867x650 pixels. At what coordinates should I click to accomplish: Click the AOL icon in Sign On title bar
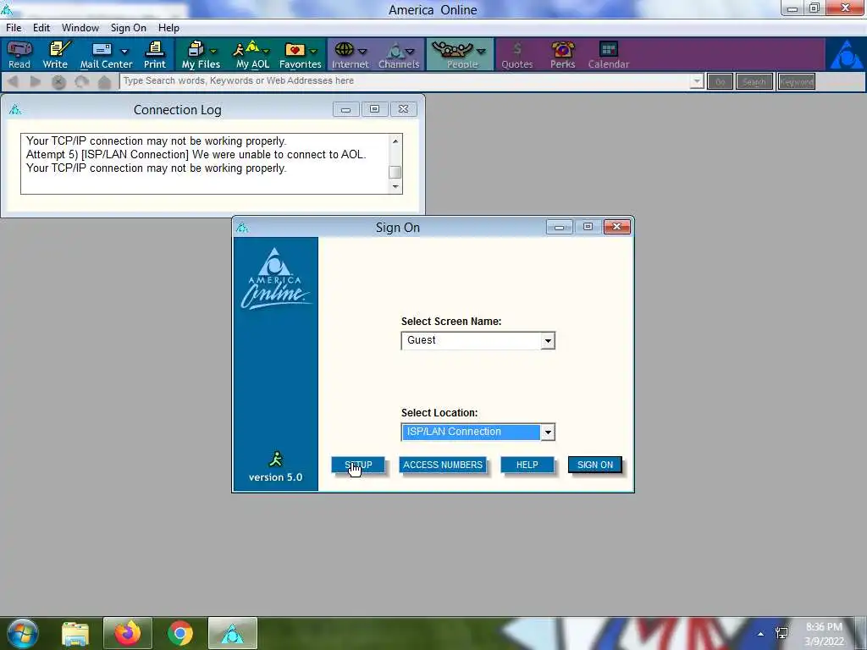(x=241, y=227)
